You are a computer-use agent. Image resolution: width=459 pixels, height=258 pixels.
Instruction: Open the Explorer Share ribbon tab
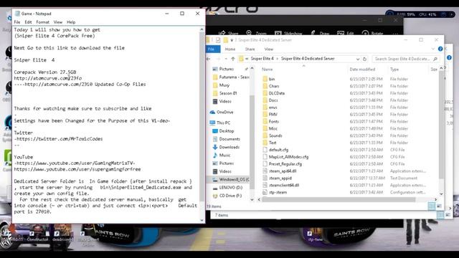click(250, 49)
